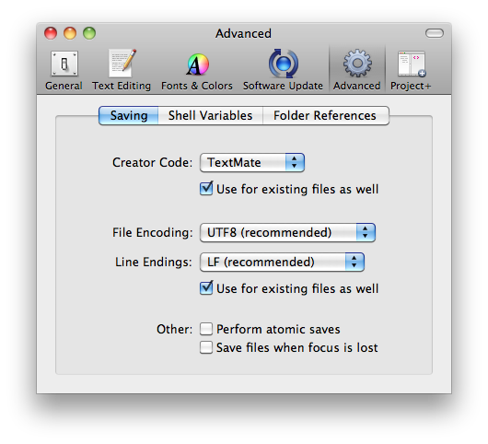Enable Save files when focus is lost
The width and height of the screenshot is (488, 444).
tap(206, 347)
